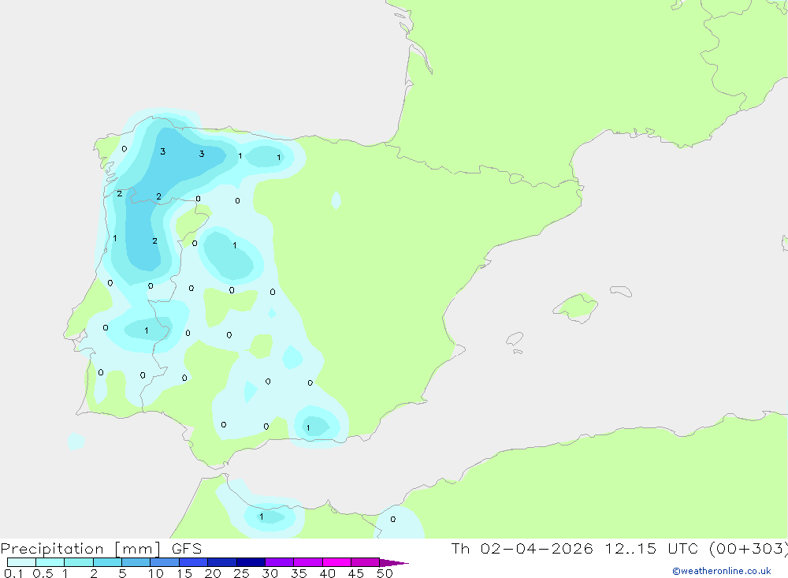Click the "30" legend scale label
This screenshot has height=578, width=788.
point(270,573)
